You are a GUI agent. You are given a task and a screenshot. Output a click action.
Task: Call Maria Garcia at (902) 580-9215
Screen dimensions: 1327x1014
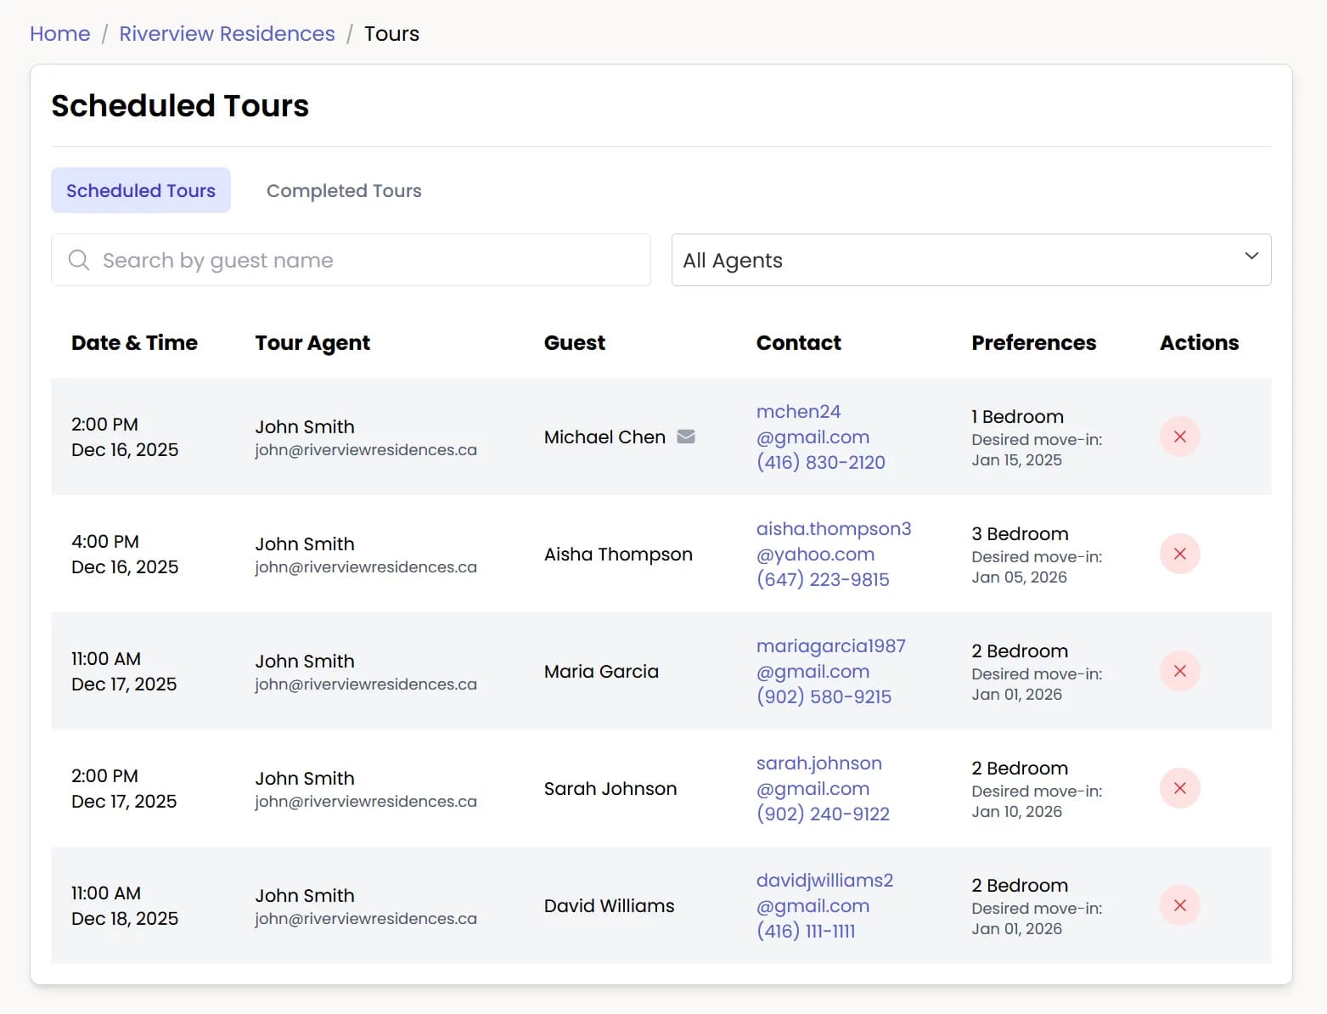824,696
